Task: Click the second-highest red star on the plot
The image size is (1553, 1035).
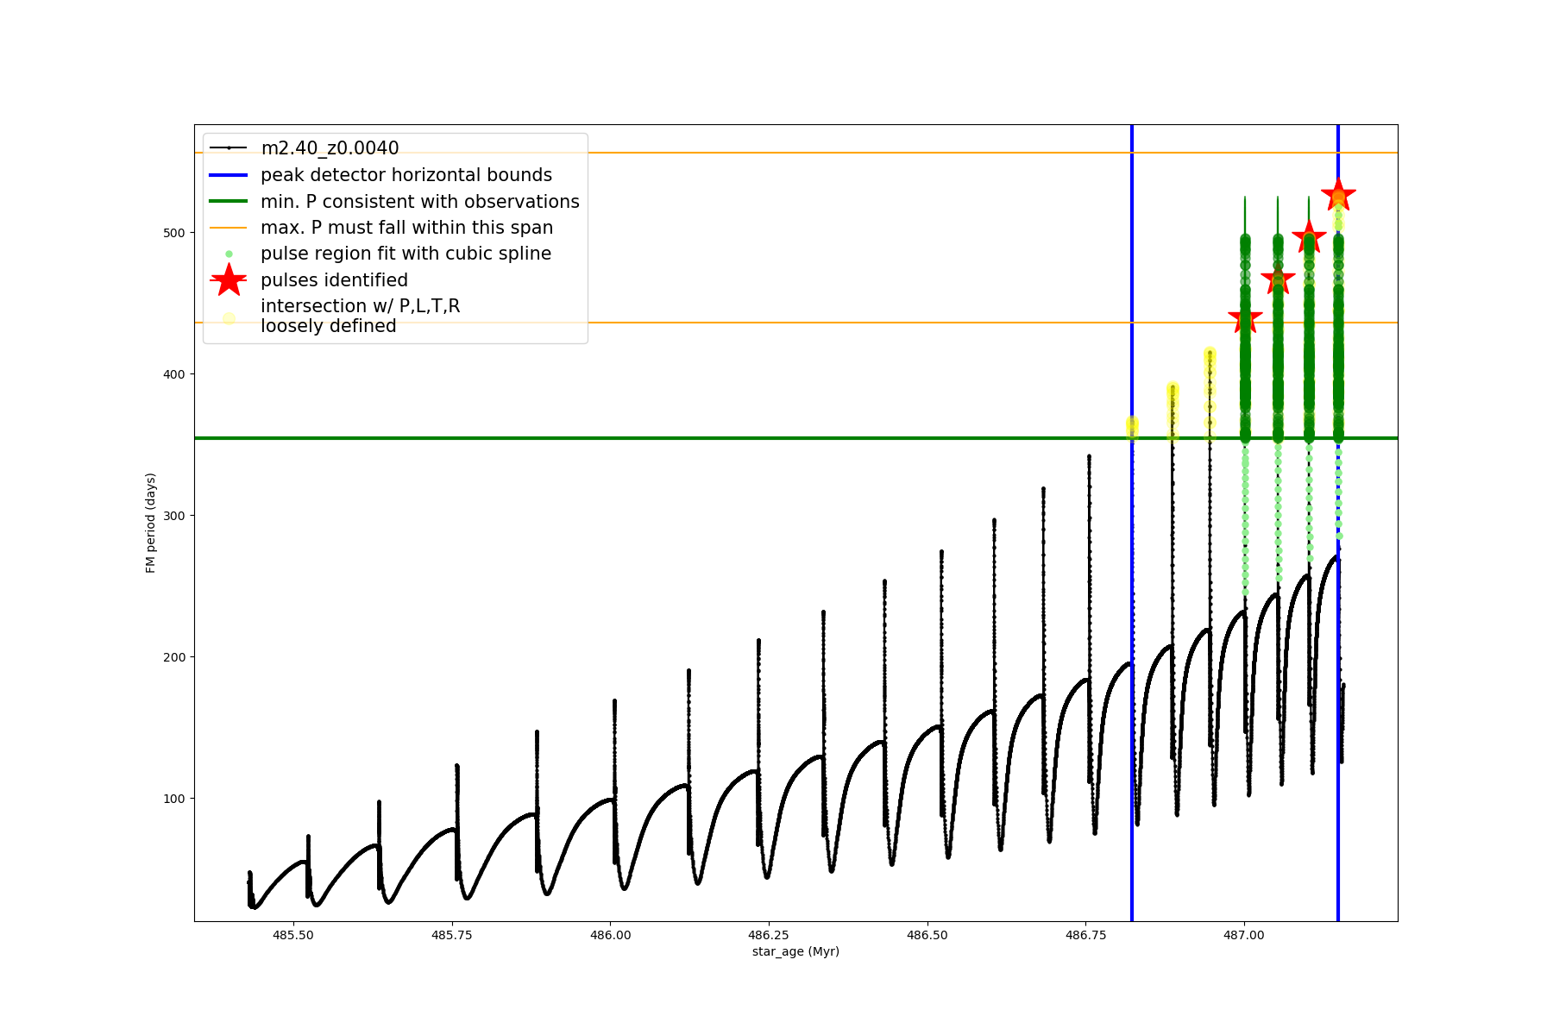Action: (1309, 237)
